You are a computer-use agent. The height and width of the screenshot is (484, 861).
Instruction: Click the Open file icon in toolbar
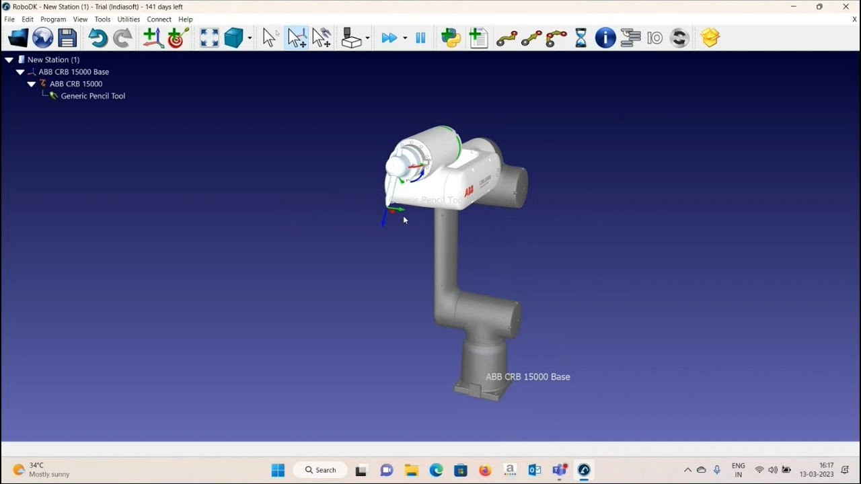click(x=18, y=38)
